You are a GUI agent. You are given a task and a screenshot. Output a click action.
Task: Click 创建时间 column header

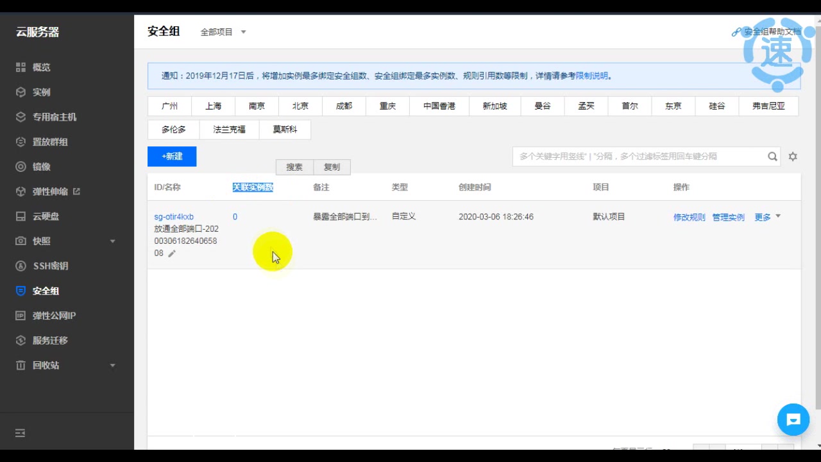point(475,187)
